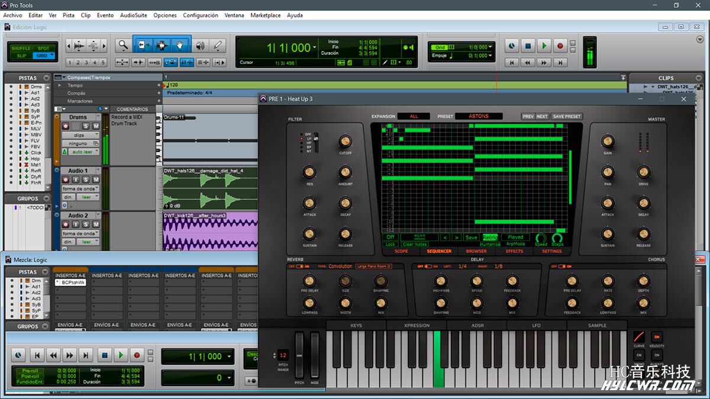Click Return to Zero in Edit transport
This screenshot has width=710, height=399.
pyautogui.click(x=512, y=62)
